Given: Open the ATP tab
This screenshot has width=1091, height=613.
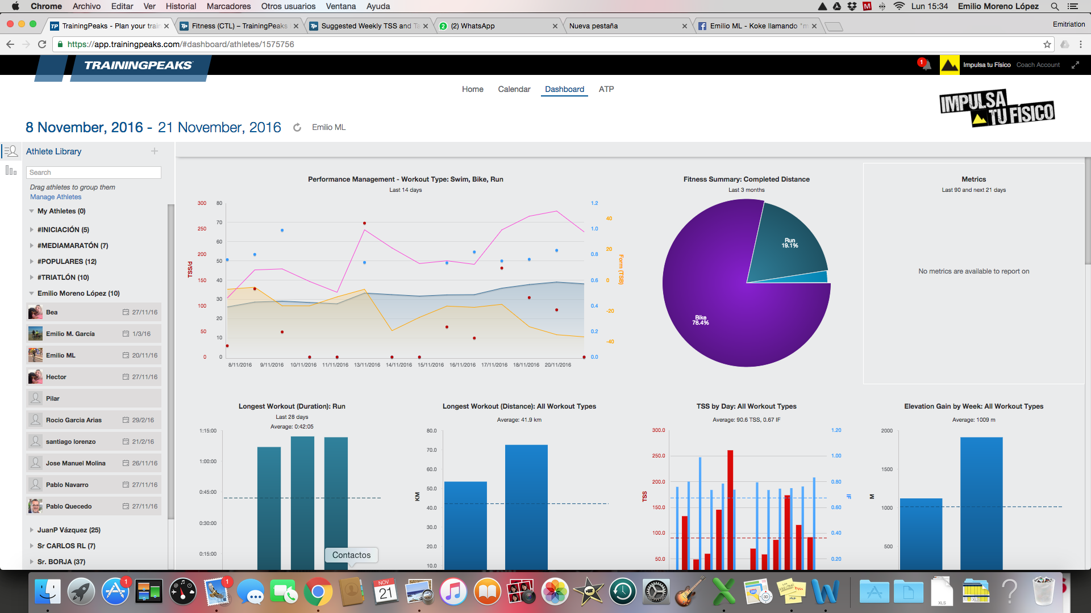Looking at the screenshot, I should pos(606,89).
